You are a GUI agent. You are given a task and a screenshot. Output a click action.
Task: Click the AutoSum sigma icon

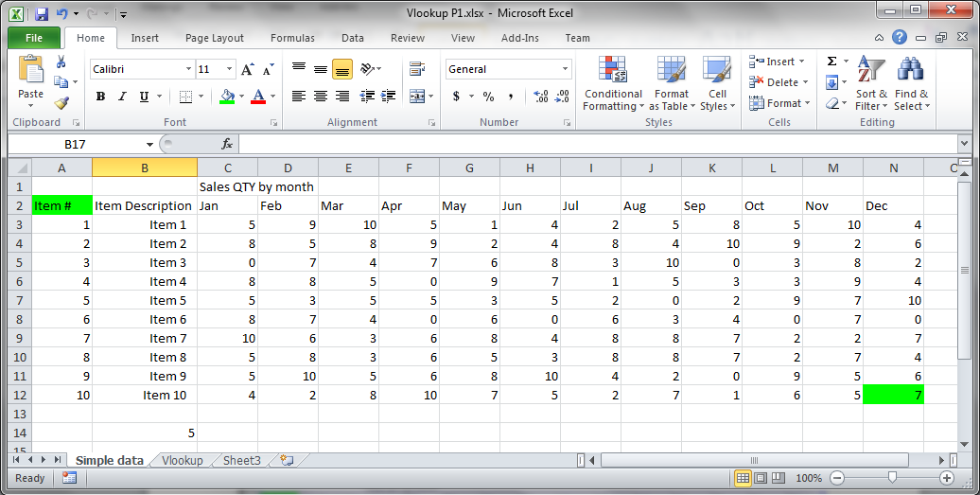point(831,62)
